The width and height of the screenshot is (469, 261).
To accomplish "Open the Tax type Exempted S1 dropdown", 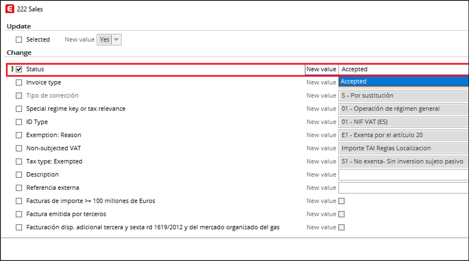I will point(403,161).
